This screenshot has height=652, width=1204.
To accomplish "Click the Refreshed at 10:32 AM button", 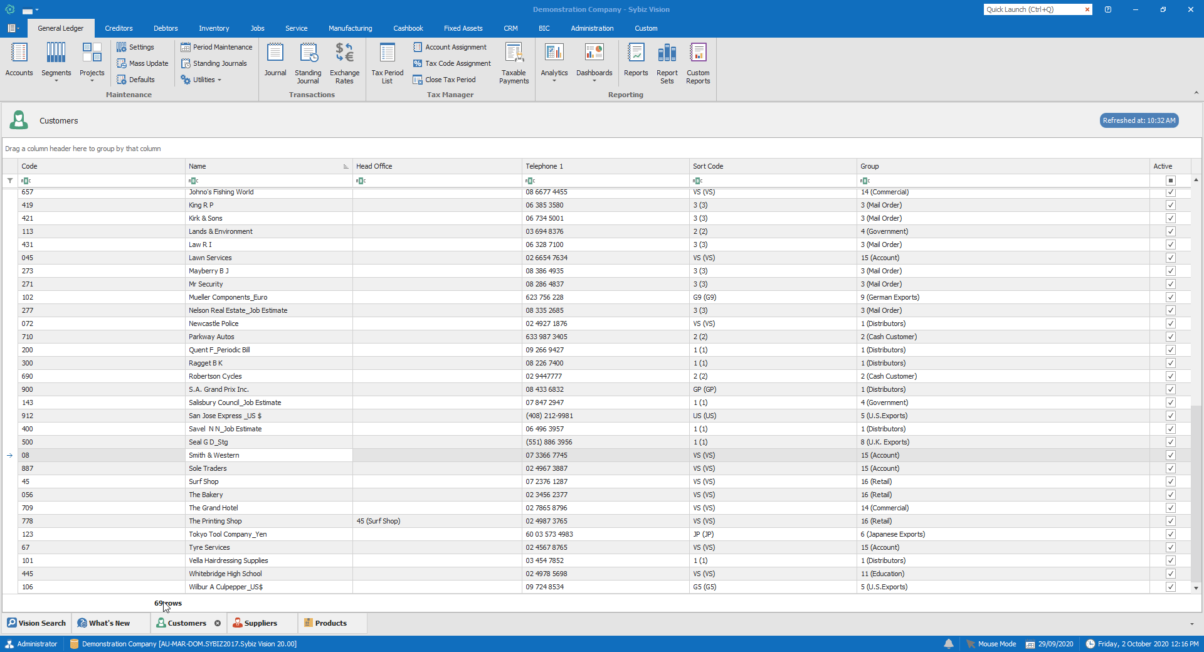I will coord(1139,120).
